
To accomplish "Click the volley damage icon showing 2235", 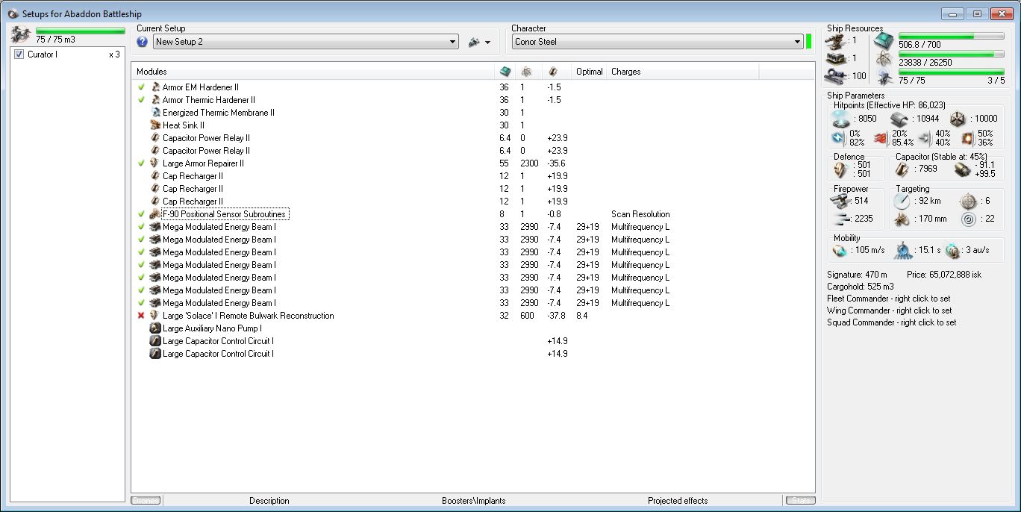I will coord(843,219).
